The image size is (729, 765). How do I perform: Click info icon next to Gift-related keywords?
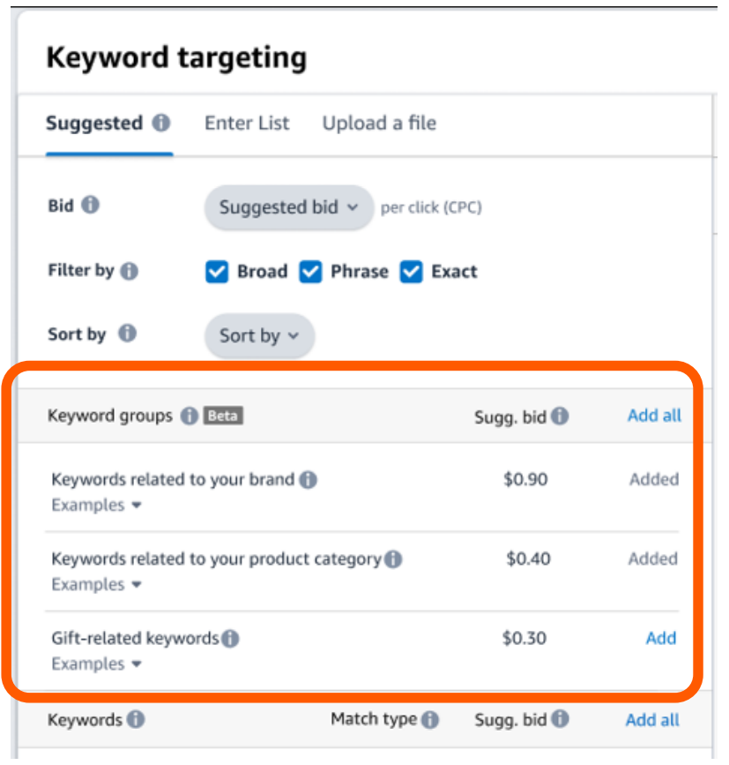pos(230,638)
